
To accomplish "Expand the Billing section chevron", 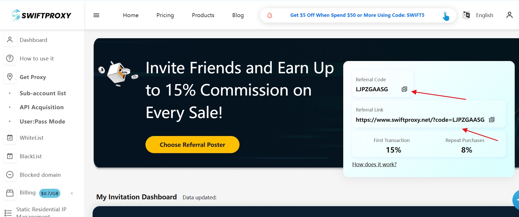I will [x=72, y=193].
